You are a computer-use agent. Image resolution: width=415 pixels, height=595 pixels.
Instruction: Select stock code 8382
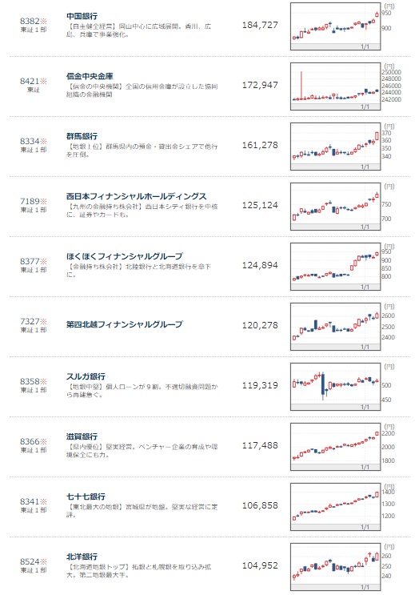tap(30, 22)
